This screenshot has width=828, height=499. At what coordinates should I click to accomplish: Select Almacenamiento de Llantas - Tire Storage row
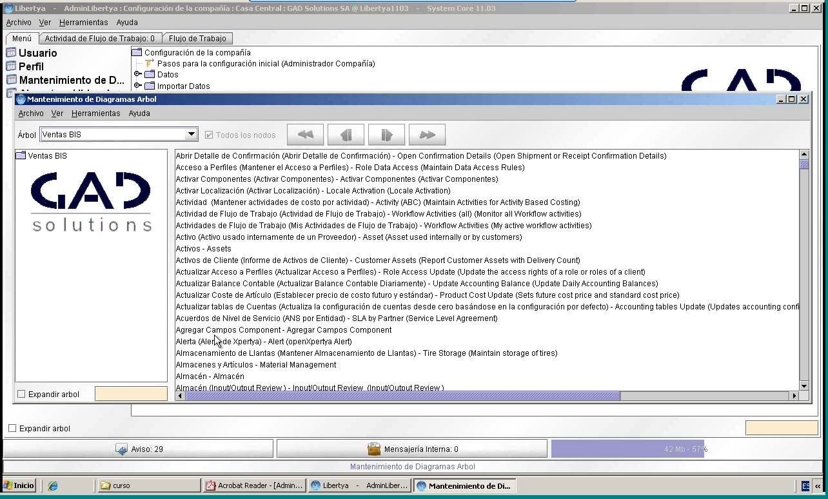(487, 353)
